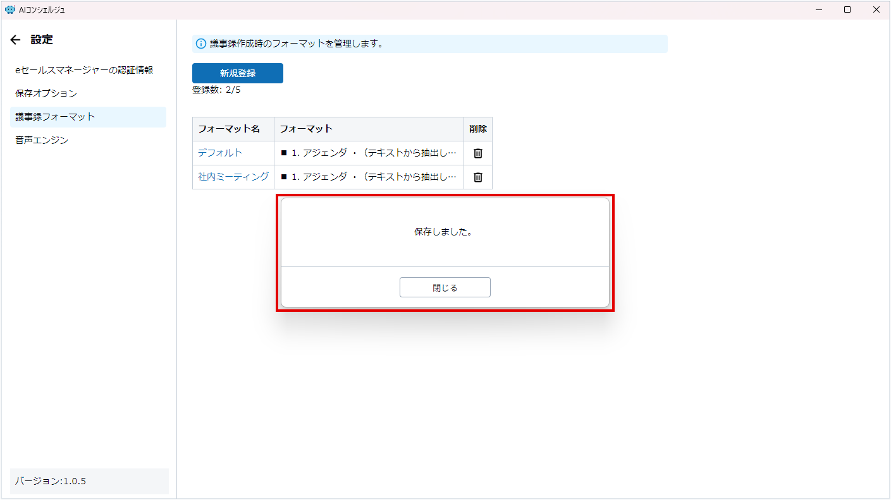Click the AIコンシェルジュ app icon in title bar
Viewport: 891px width, 500px height.
[x=9, y=9]
